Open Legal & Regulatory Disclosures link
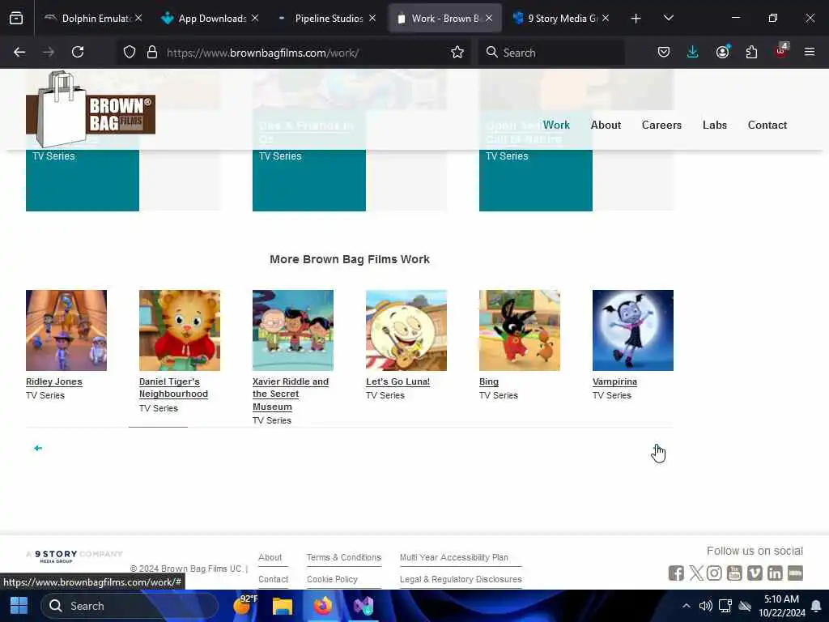This screenshot has width=829, height=622. click(x=461, y=579)
